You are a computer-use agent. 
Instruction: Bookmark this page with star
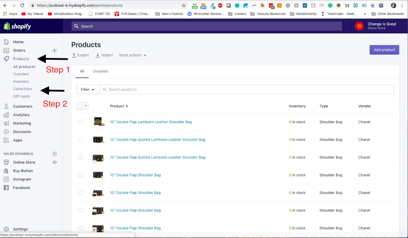pos(184,5)
